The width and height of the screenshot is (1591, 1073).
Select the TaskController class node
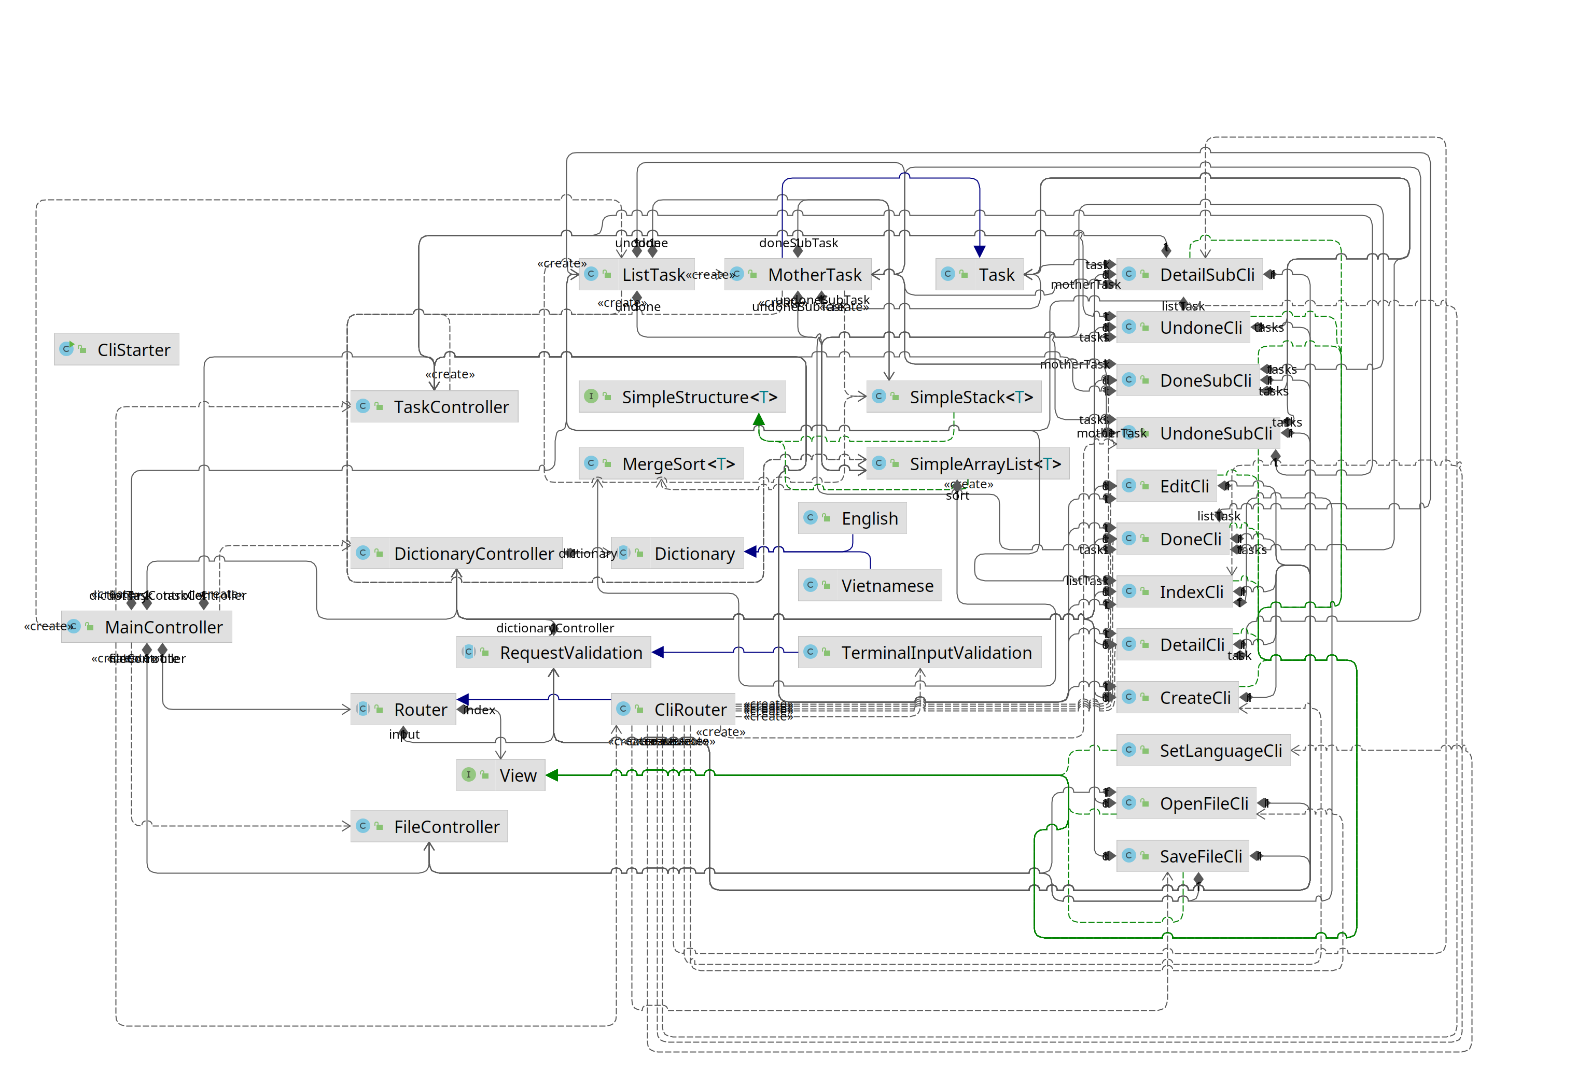pyautogui.click(x=451, y=406)
